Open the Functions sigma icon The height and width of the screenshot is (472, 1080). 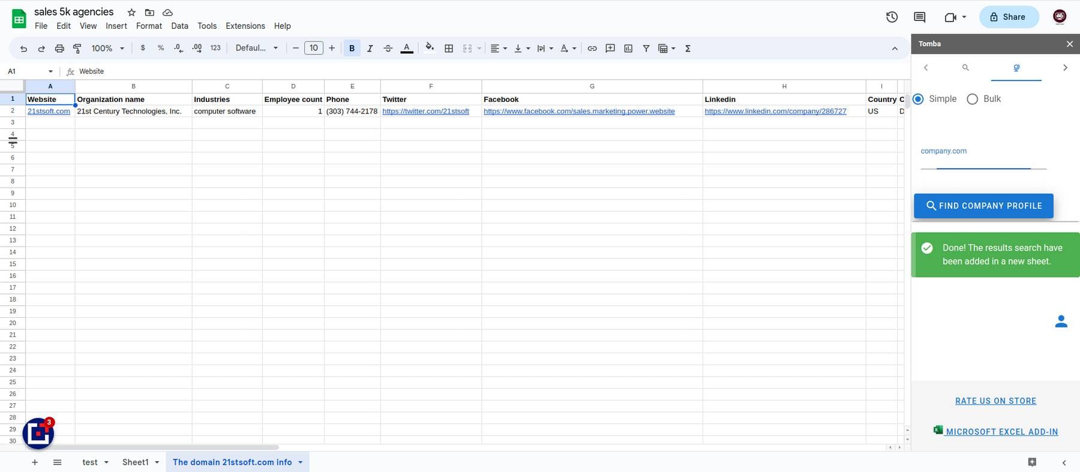(x=688, y=49)
